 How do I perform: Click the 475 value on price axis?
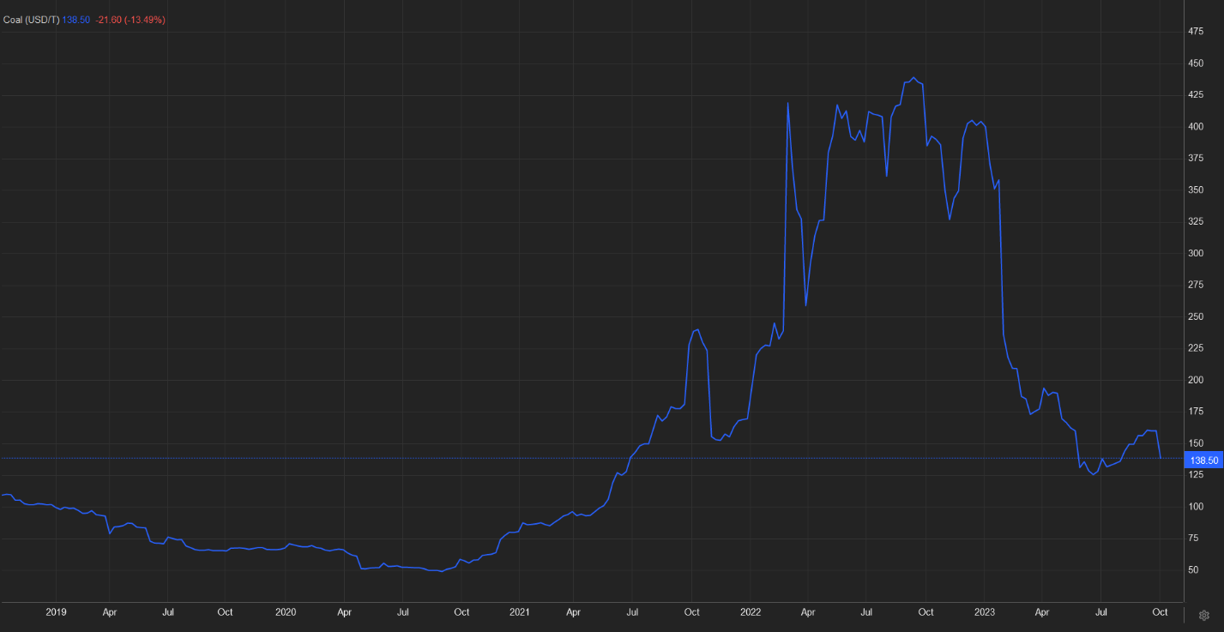pyautogui.click(x=1195, y=32)
